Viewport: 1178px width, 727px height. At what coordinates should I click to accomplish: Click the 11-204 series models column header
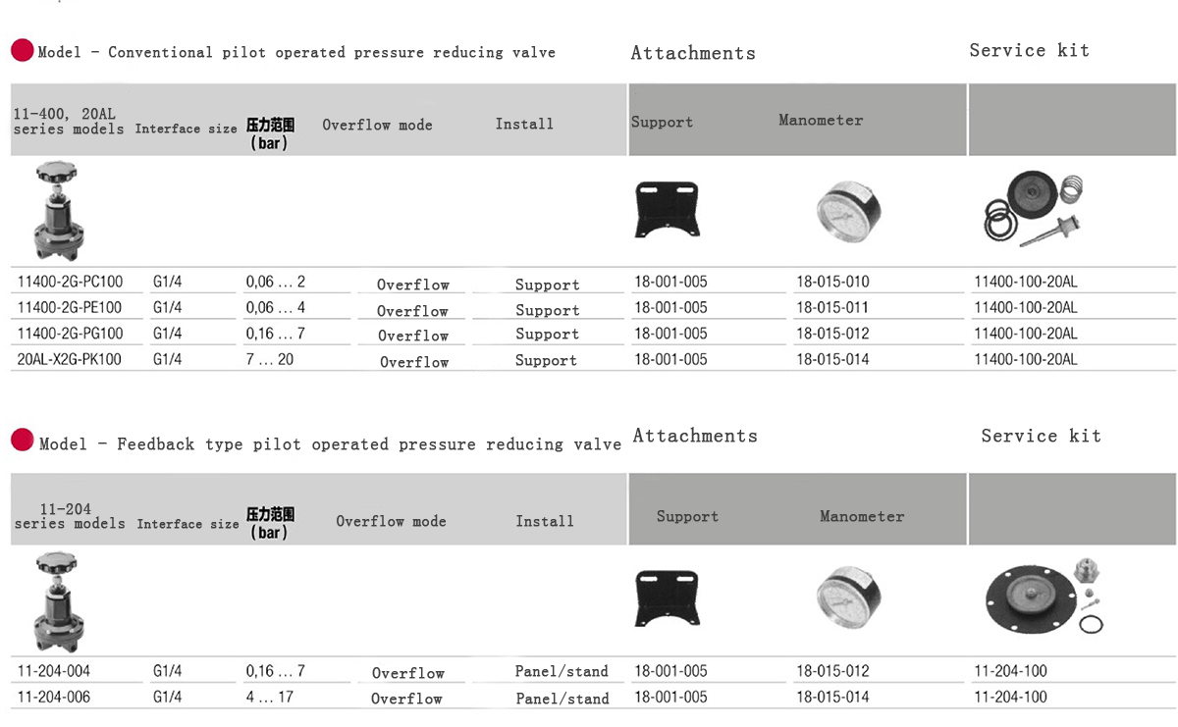coord(69,517)
